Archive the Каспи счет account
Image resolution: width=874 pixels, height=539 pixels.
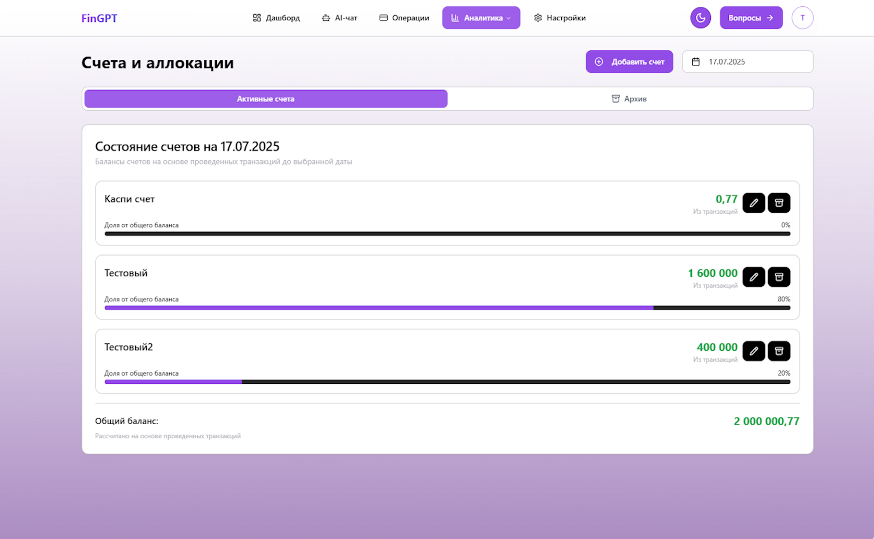tap(779, 203)
